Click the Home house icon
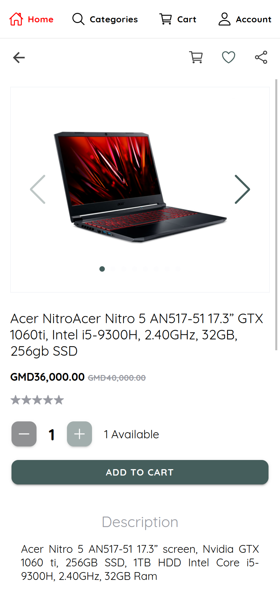 16,19
